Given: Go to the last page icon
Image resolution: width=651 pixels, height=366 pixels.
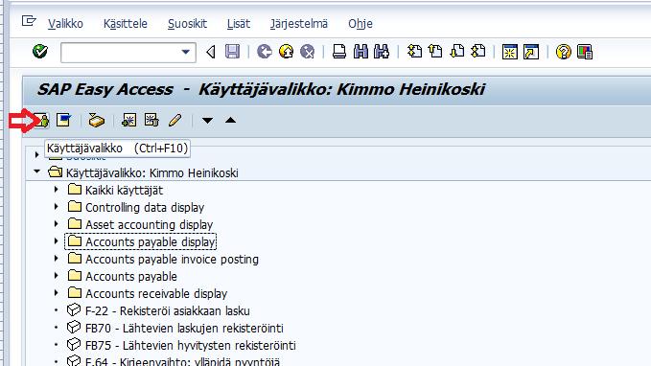Looking at the screenshot, I should (478, 52).
